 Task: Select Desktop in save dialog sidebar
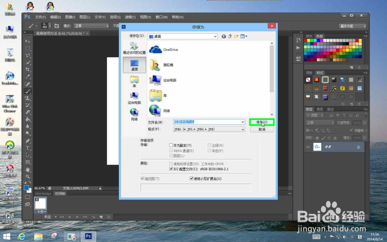coord(135,65)
